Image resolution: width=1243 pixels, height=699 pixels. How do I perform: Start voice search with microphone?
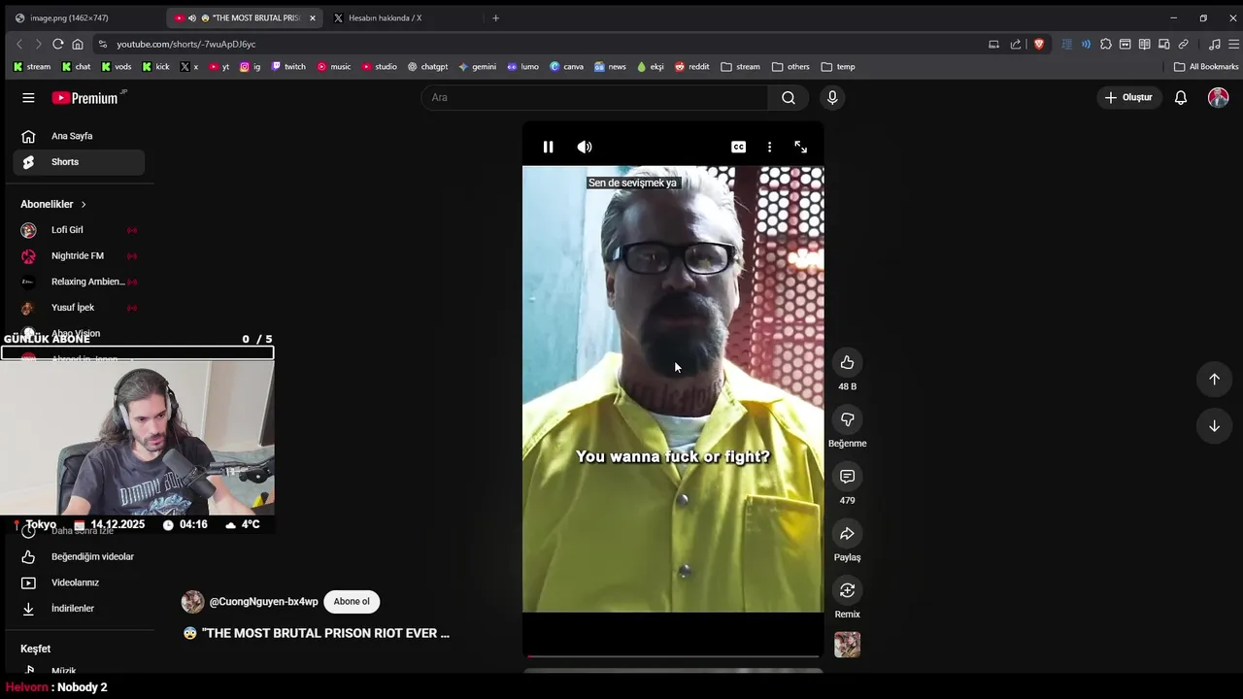(x=832, y=97)
